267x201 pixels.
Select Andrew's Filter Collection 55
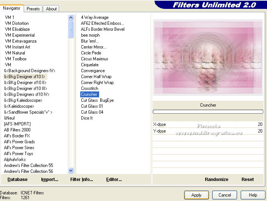(x=28, y=165)
